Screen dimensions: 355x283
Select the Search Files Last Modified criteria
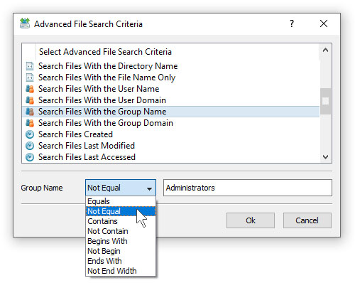click(170, 146)
